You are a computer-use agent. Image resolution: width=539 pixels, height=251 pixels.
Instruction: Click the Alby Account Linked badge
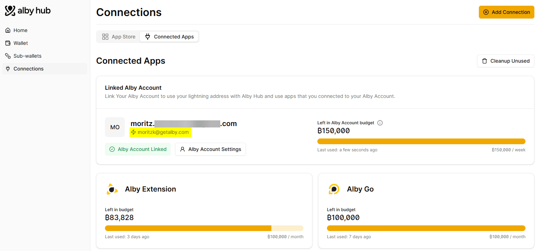tap(138, 149)
